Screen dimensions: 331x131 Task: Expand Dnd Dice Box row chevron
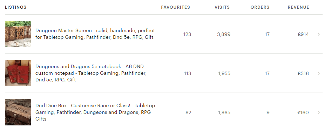click(x=319, y=112)
